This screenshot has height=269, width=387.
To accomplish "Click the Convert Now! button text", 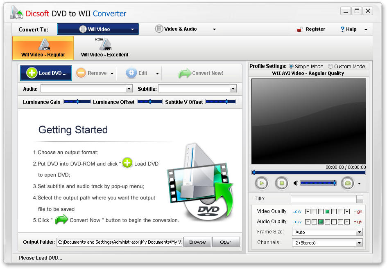I will (x=208, y=73).
